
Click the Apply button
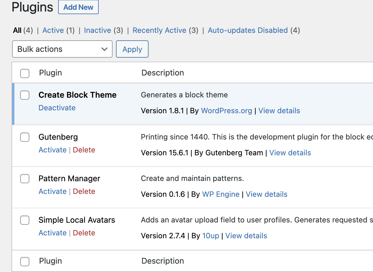tap(132, 49)
